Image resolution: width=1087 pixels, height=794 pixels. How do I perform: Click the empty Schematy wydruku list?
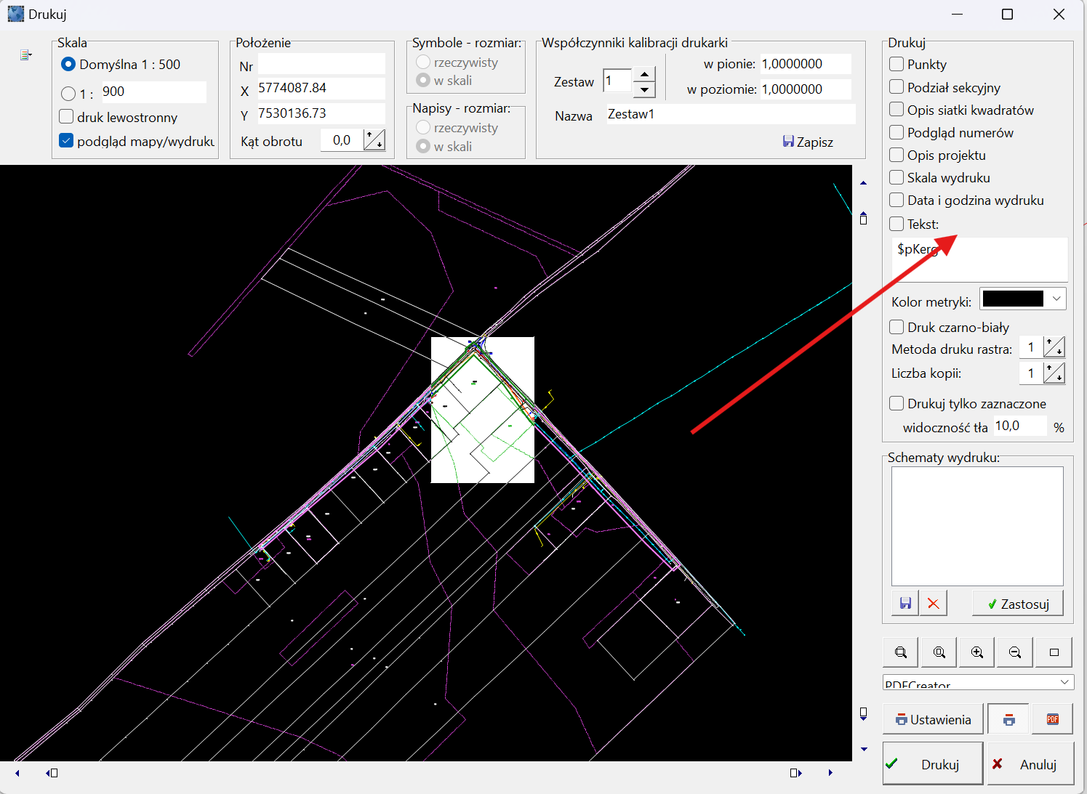(977, 526)
